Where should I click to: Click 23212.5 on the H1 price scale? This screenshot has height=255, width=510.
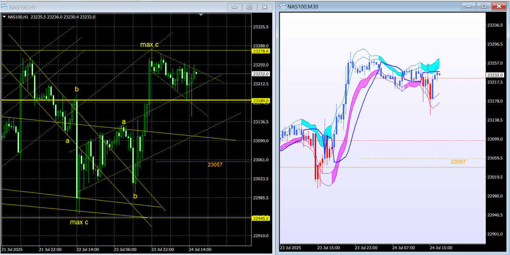(261, 84)
